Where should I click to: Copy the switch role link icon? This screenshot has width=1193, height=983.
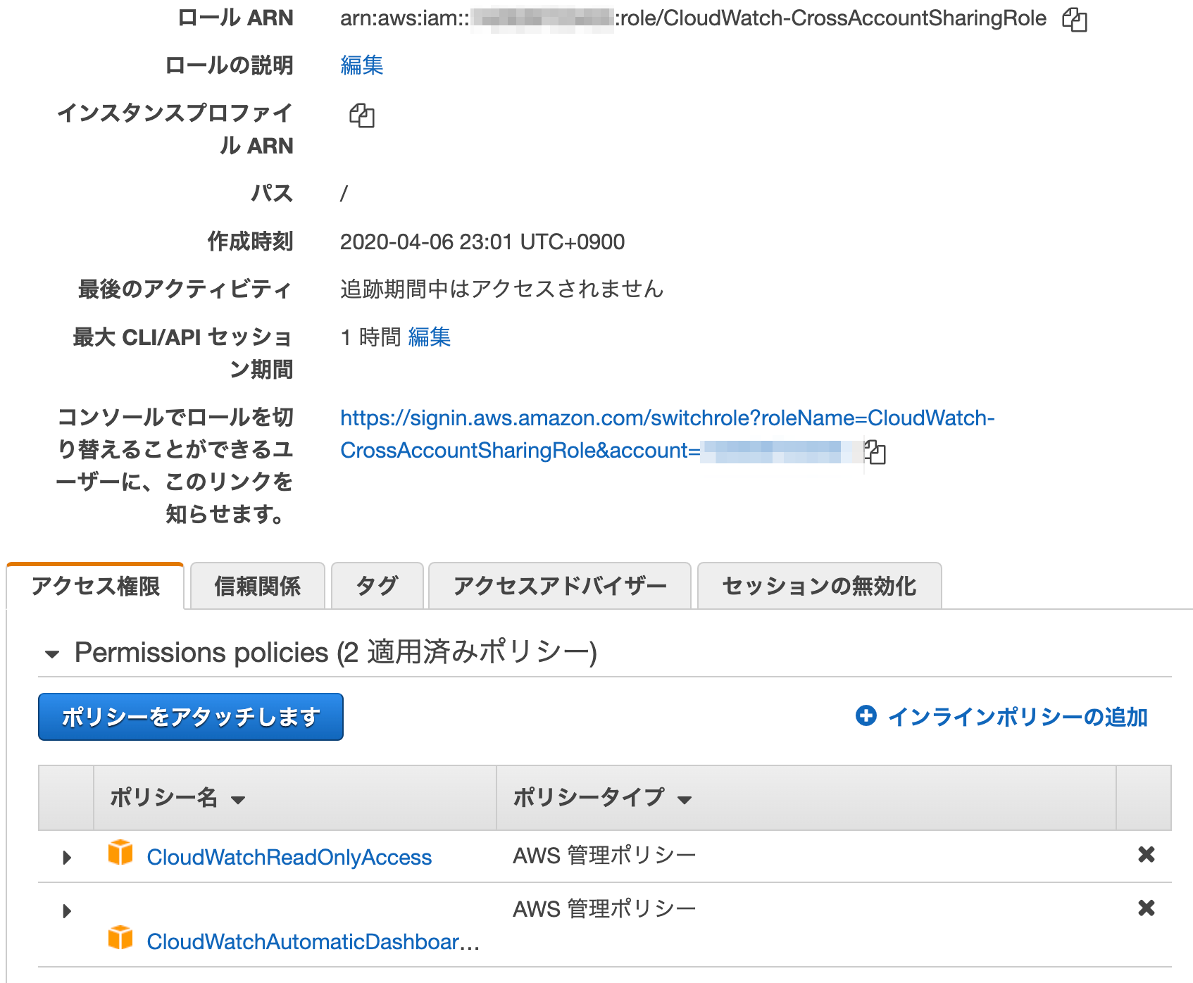[x=875, y=451]
